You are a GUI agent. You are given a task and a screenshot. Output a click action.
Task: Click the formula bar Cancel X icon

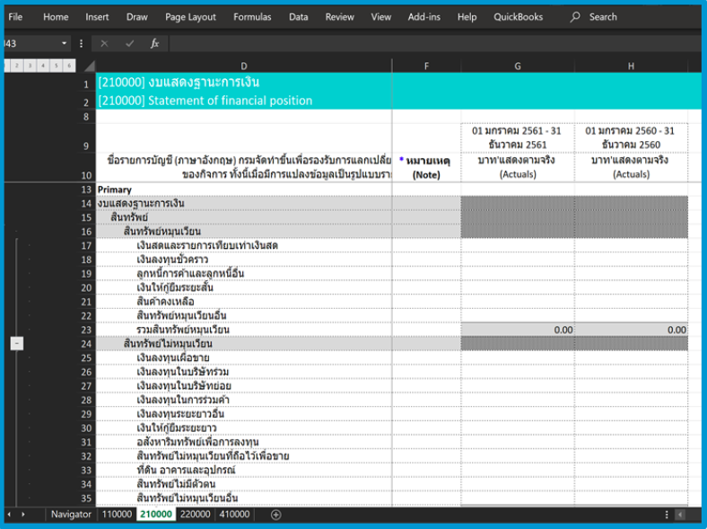tap(104, 43)
